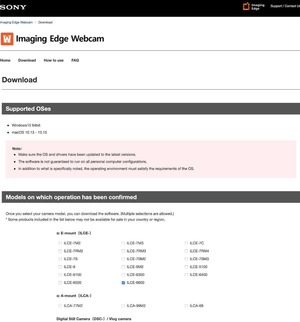Enable the ILCE-5100 model checkbox
This screenshot has height=322, width=300.
coord(186,267)
